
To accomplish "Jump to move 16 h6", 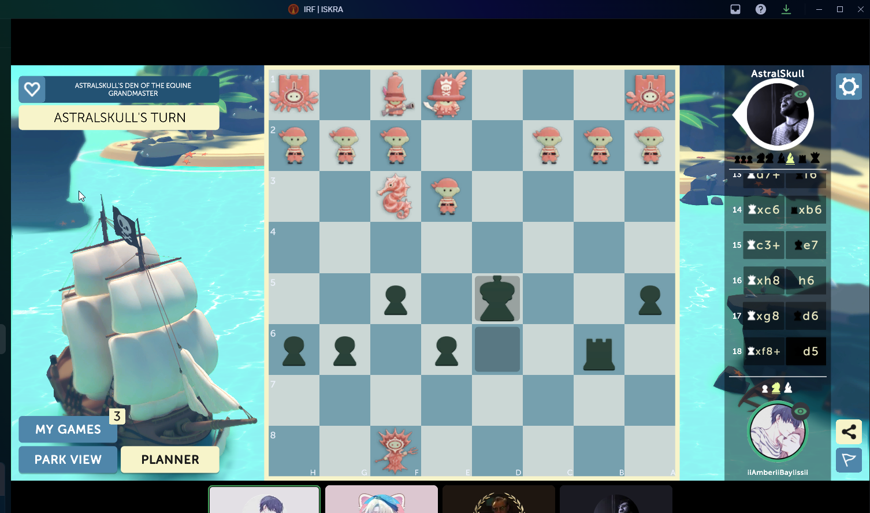I will tap(806, 280).
